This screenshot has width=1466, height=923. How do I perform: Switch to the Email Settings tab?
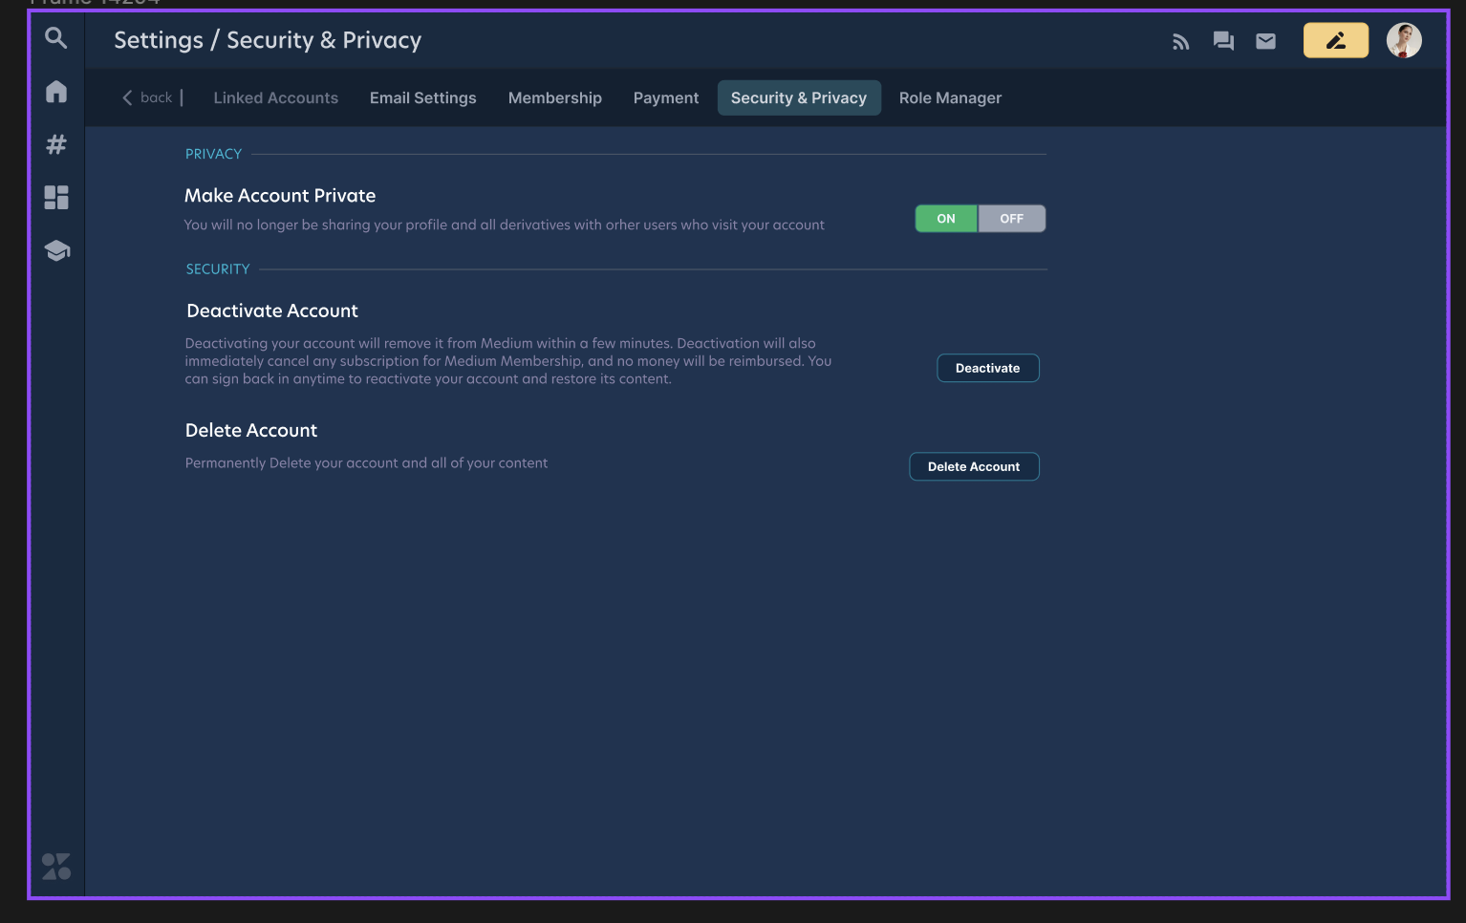click(x=422, y=97)
